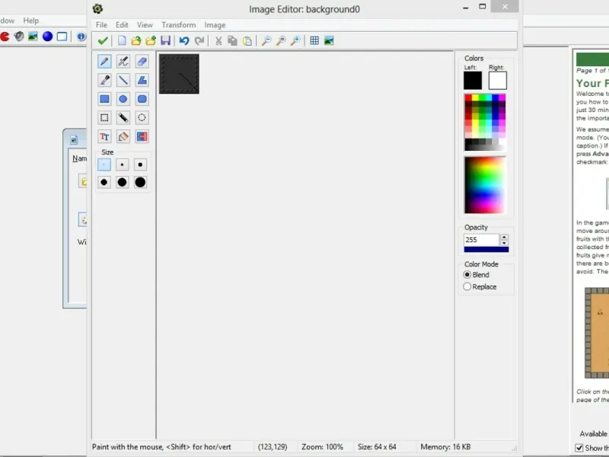This screenshot has width=609, height=457.
Task: Select the circular dotted selection tool
Action: [142, 117]
